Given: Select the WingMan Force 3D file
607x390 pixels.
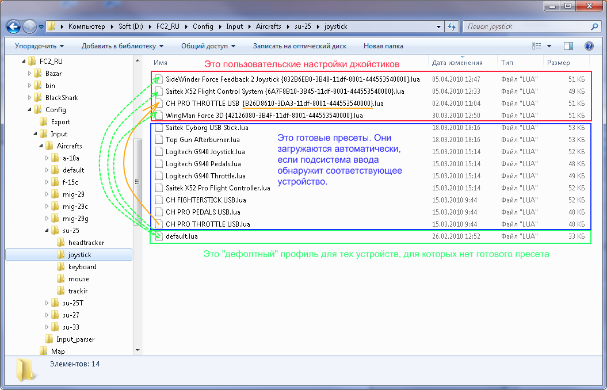Looking at the screenshot, I should click(264, 115).
